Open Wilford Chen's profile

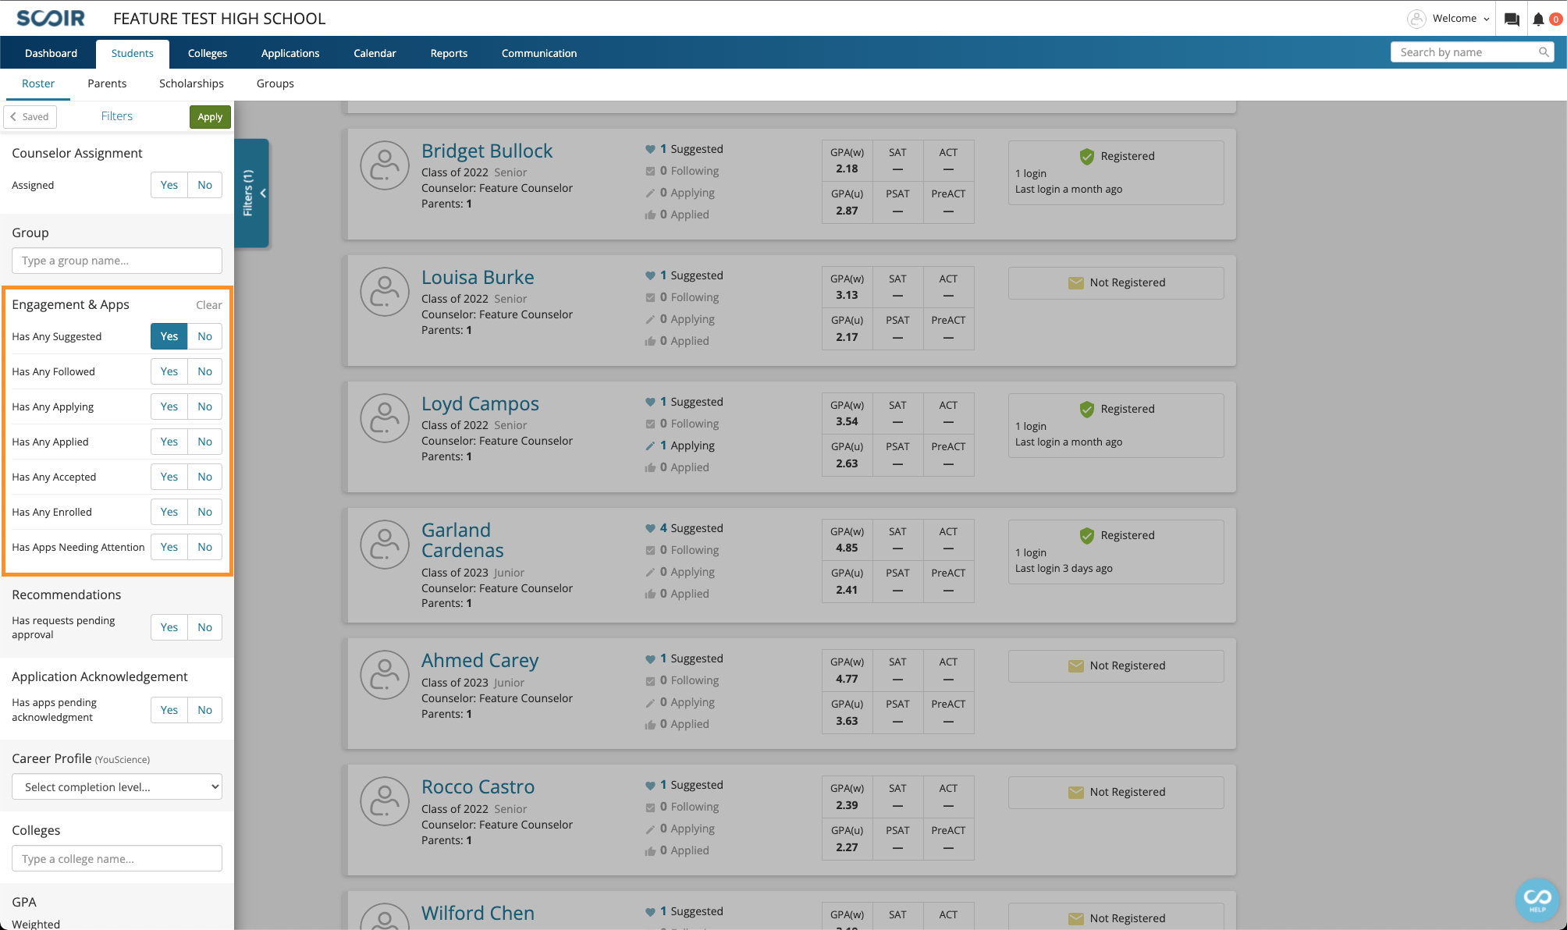coord(478,913)
